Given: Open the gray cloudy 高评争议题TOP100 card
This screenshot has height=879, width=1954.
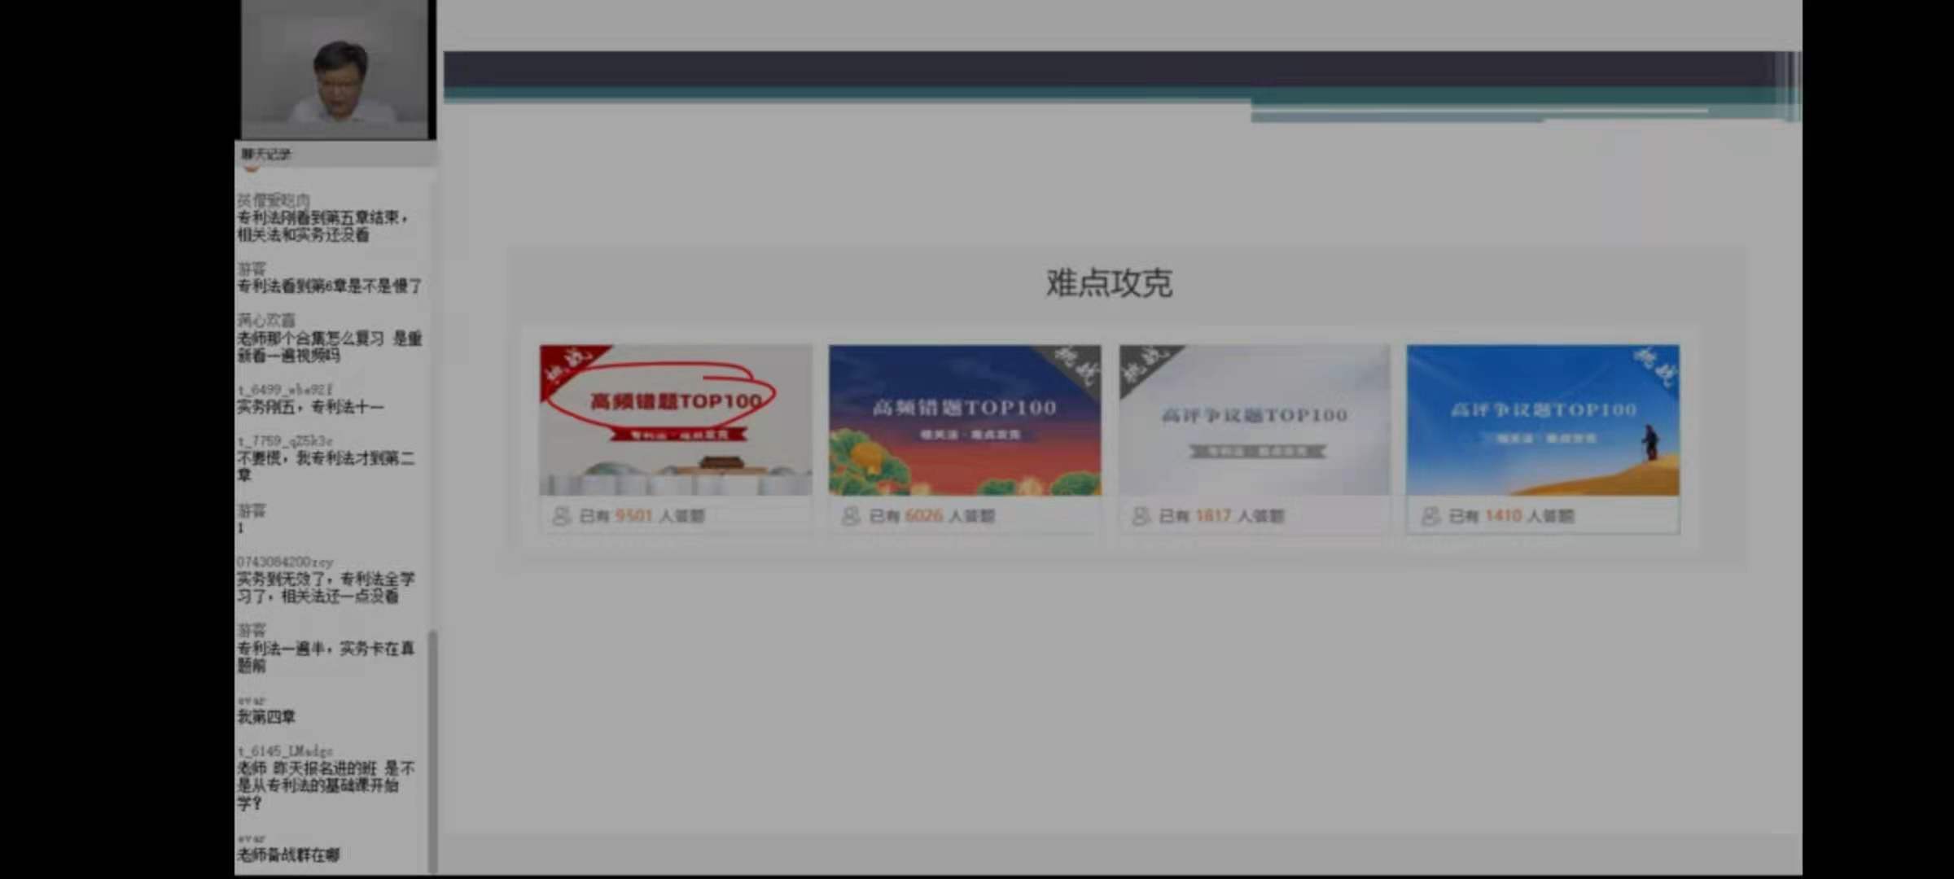Looking at the screenshot, I should click(x=1254, y=421).
